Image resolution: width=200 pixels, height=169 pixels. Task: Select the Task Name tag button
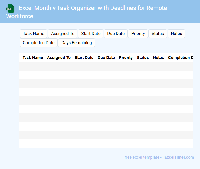pyautogui.click(x=34, y=34)
